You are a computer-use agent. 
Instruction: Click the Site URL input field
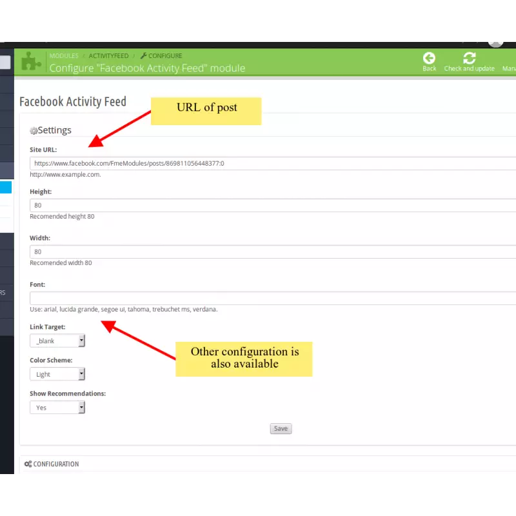coord(273,163)
